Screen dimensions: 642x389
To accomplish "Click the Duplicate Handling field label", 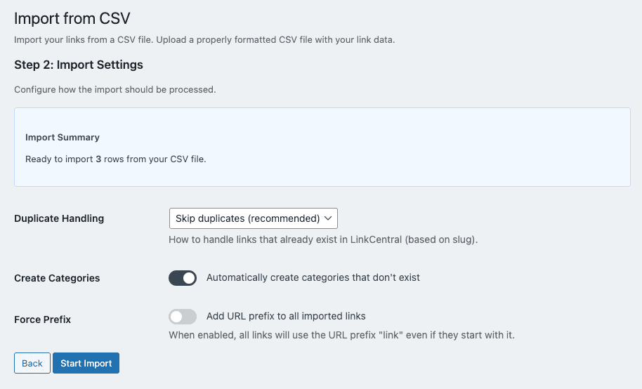I will (59, 218).
